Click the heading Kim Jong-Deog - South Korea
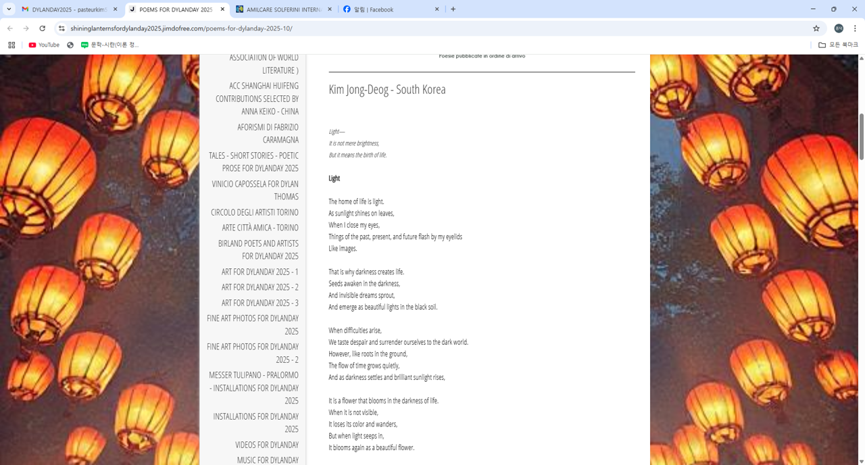 [x=387, y=89]
